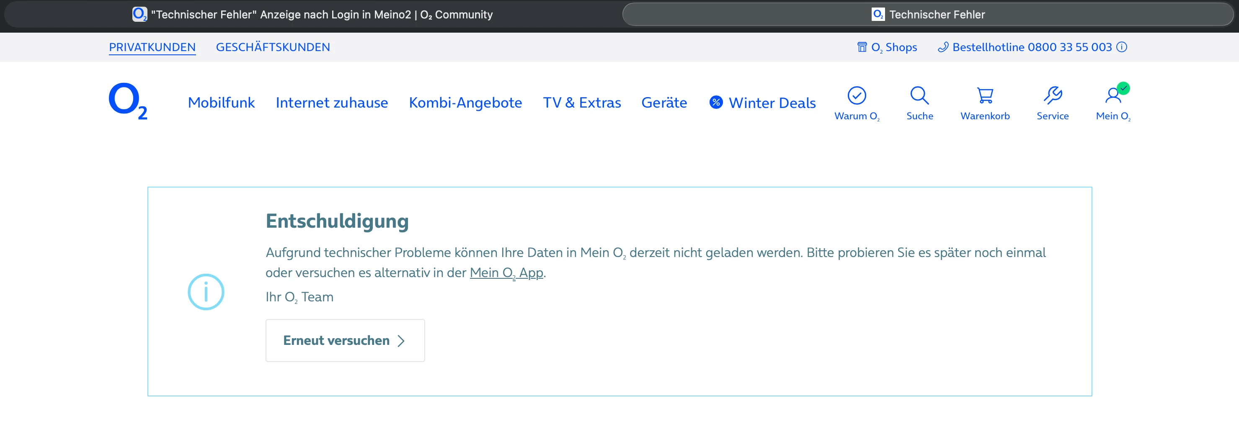1239x442 pixels.
Task: Select the Technischer Fehler browser tab
Action: click(x=928, y=14)
